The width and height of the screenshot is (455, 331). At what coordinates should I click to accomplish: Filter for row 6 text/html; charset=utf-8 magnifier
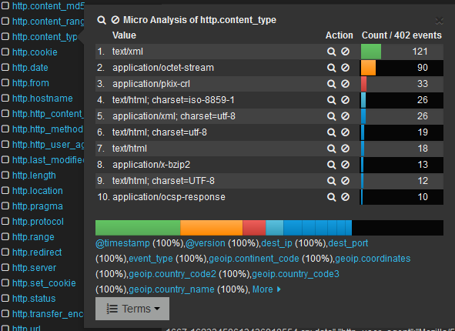(331, 132)
